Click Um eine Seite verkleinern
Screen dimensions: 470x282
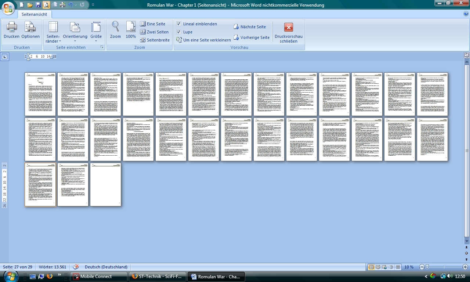tap(204, 40)
